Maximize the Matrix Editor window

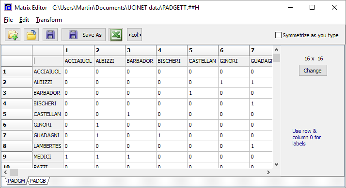point(312,7)
